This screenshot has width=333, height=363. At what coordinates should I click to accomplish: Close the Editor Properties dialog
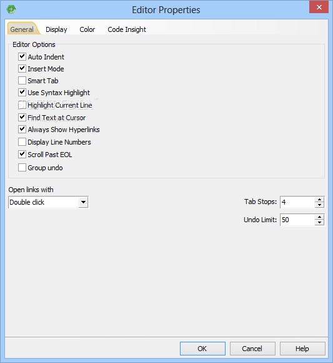click(319, 7)
